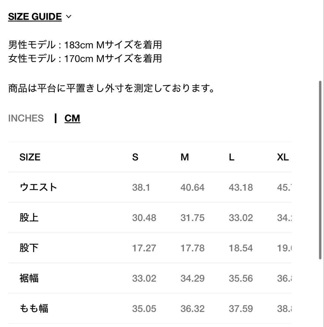Screen dimensions: 324x327
Task: Click the 35.56 hem width value for L
Action: coord(241,278)
